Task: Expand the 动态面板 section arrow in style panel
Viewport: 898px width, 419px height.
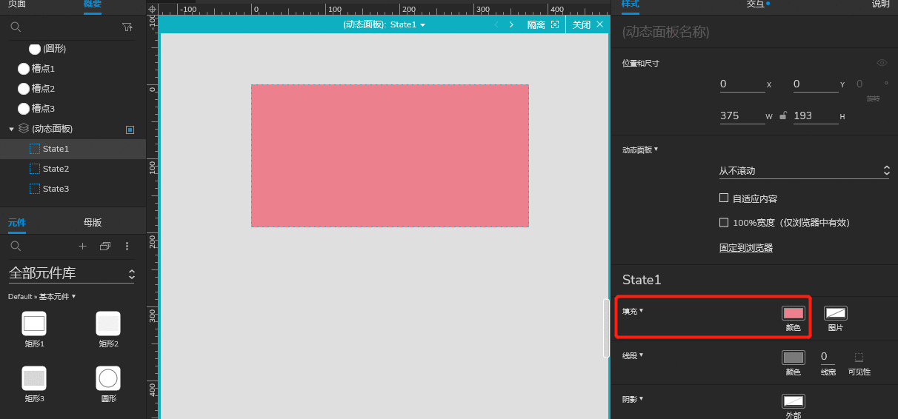Action: point(656,149)
